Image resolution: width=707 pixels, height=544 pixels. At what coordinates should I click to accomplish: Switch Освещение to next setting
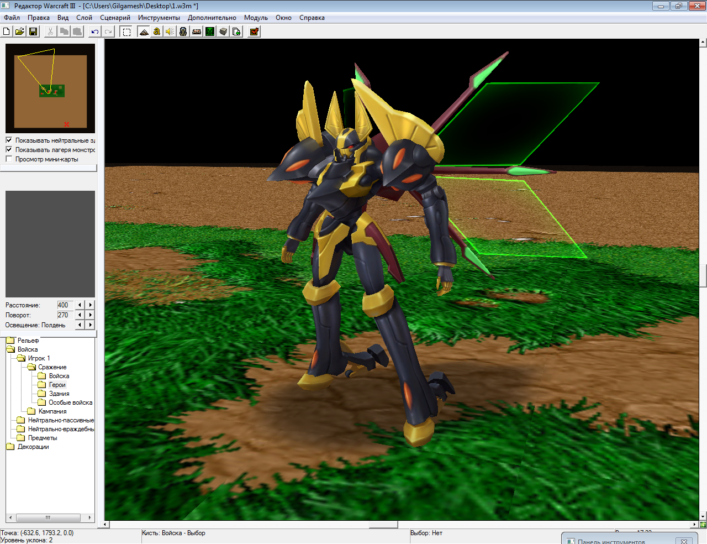91,325
